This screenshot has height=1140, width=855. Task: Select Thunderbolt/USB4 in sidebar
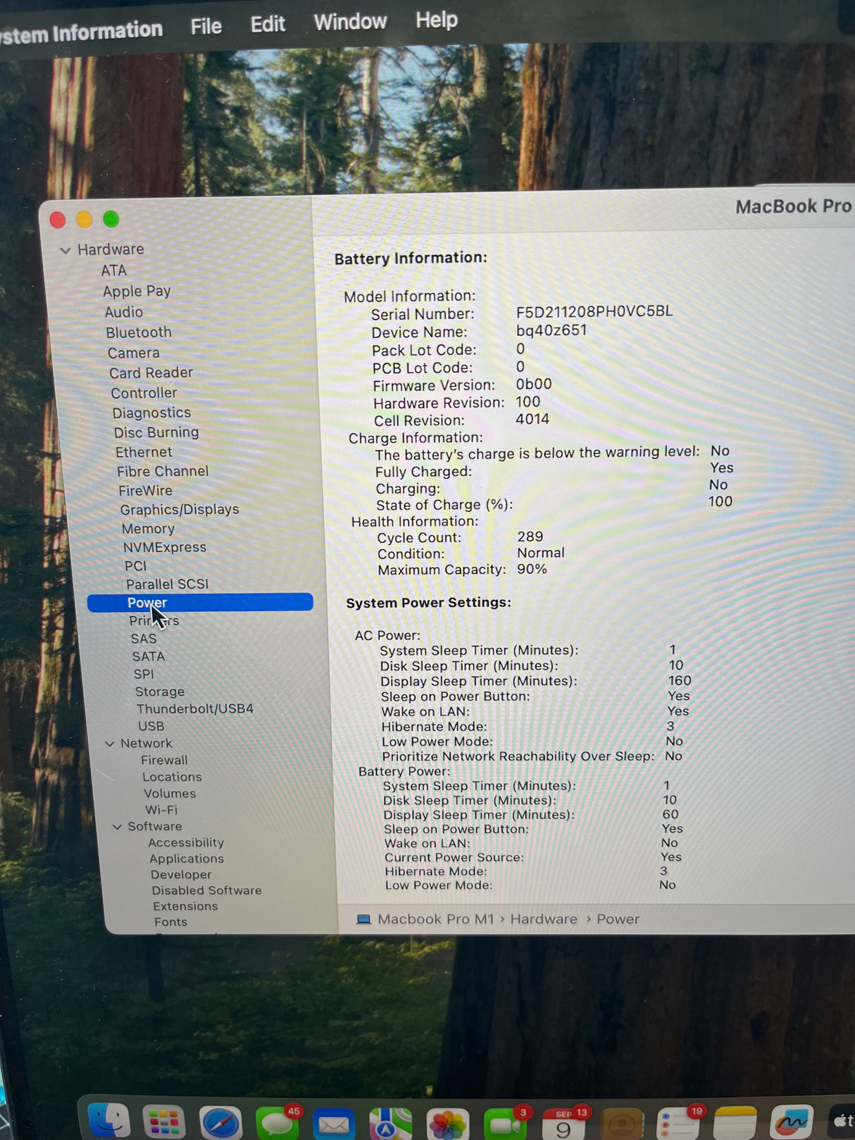pyautogui.click(x=195, y=708)
